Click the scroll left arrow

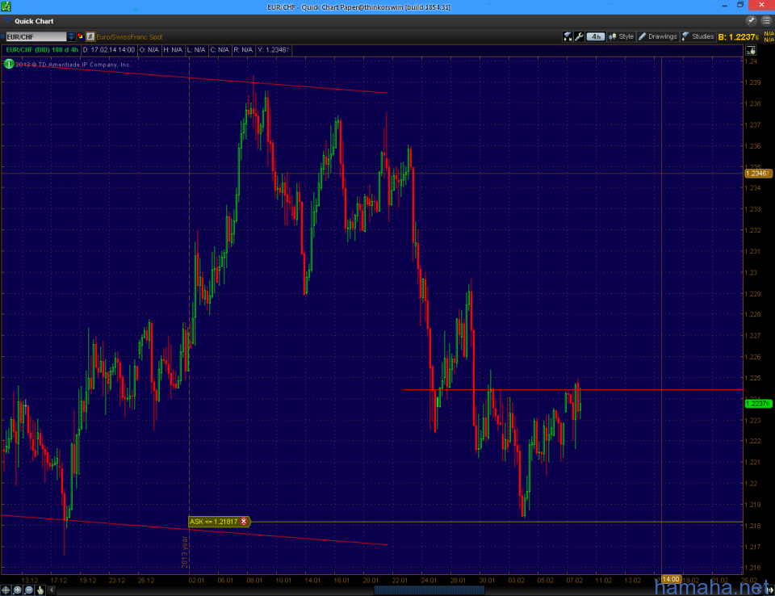click(51, 590)
